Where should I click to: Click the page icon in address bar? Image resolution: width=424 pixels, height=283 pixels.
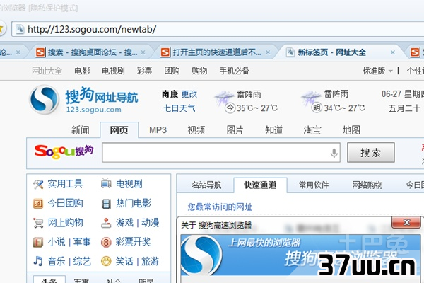pos(20,29)
